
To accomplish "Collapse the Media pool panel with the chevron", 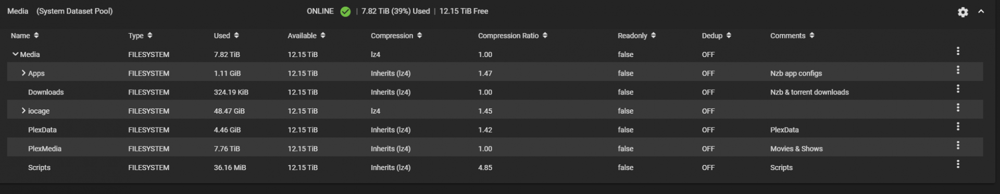I will (x=981, y=11).
